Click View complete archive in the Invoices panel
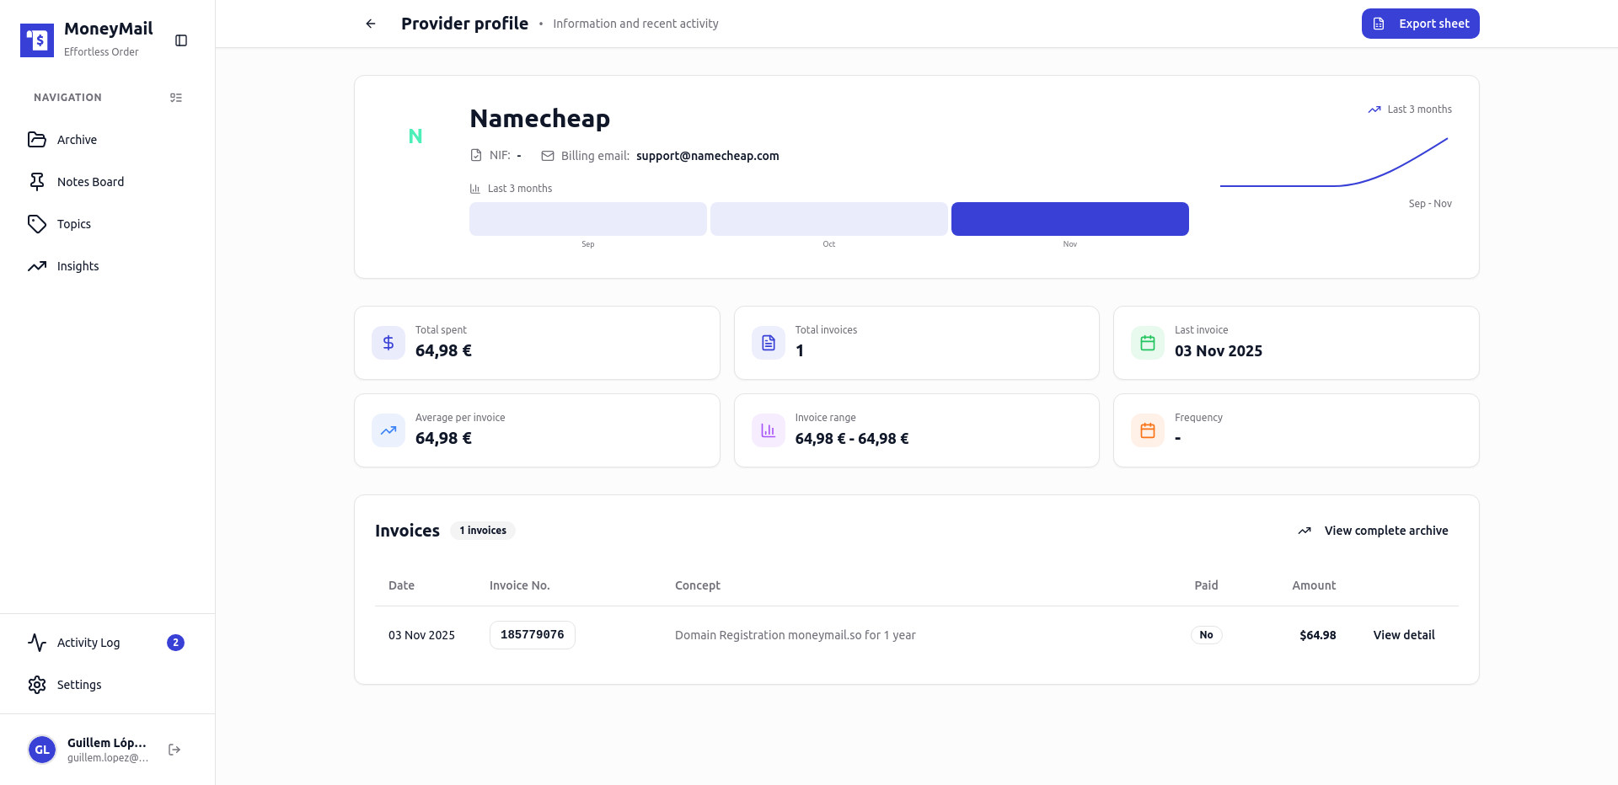The height and width of the screenshot is (785, 1618). click(x=1385, y=531)
